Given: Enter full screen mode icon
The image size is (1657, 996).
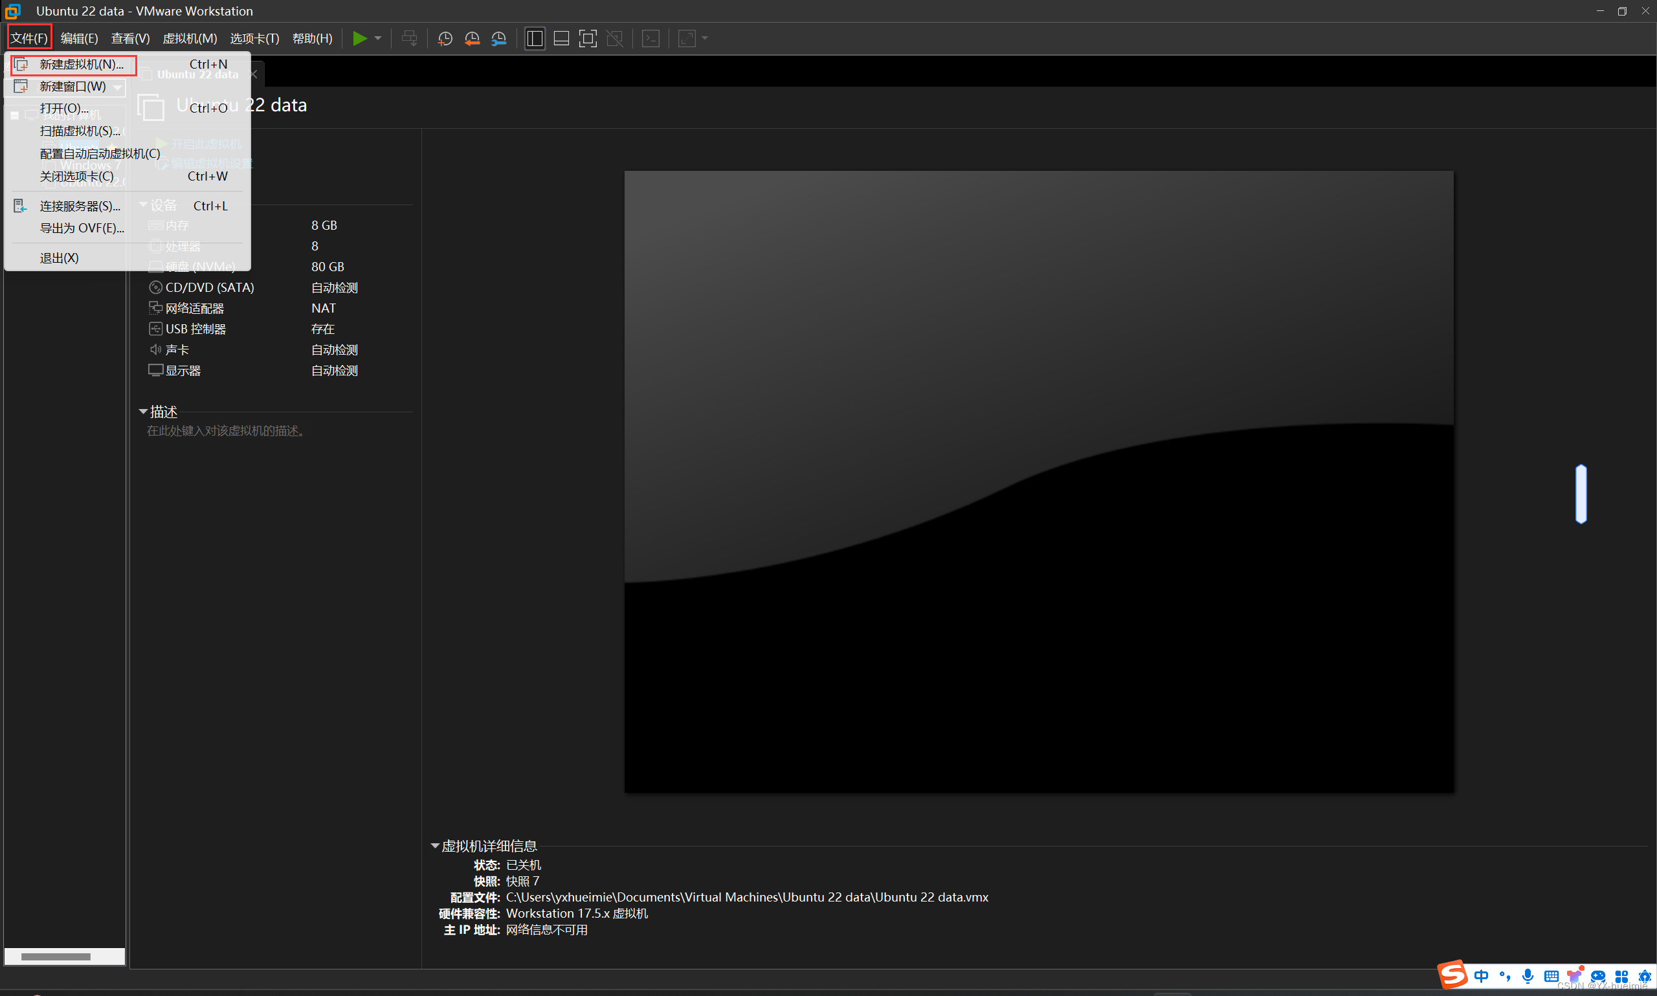Looking at the screenshot, I should (x=587, y=38).
